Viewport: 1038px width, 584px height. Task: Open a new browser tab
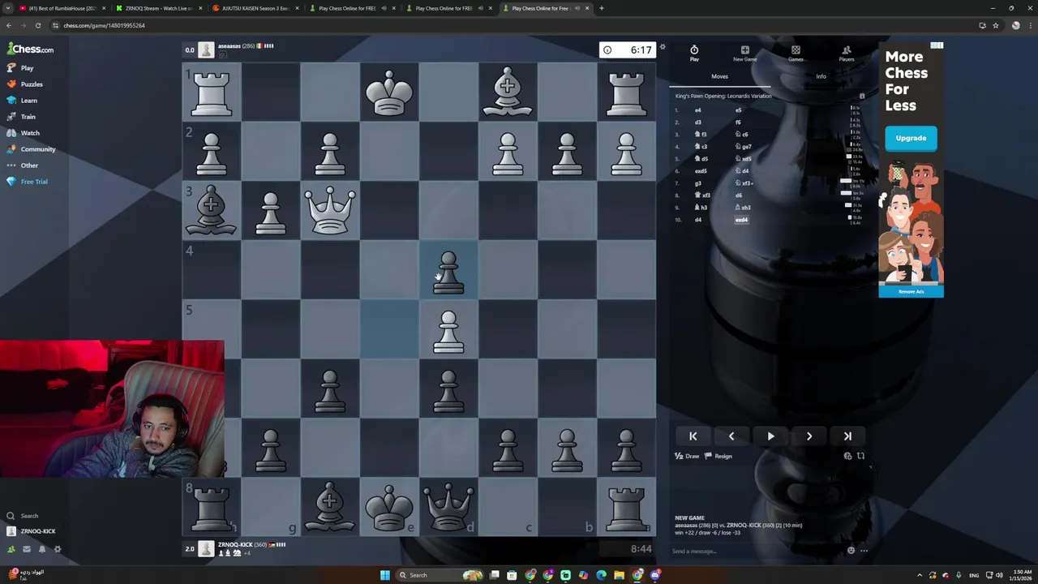(601, 8)
